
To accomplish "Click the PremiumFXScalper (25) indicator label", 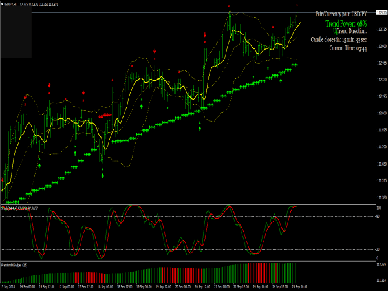I will click(14, 265).
